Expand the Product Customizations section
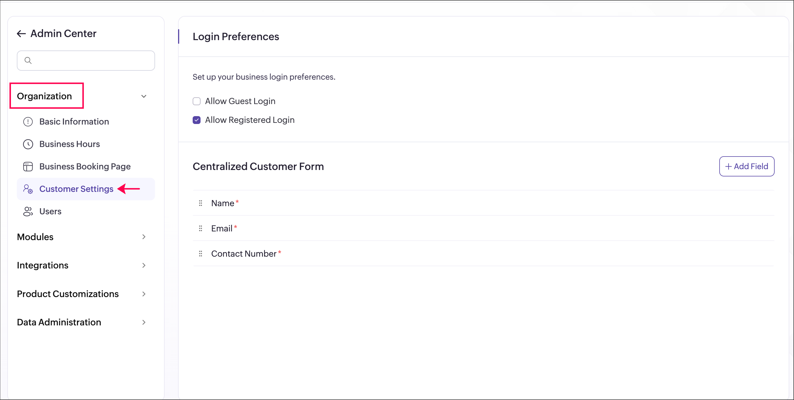The width and height of the screenshot is (794, 400). pos(144,294)
